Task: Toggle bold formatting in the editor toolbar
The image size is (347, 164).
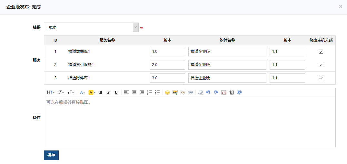Action: (x=101, y=92)
